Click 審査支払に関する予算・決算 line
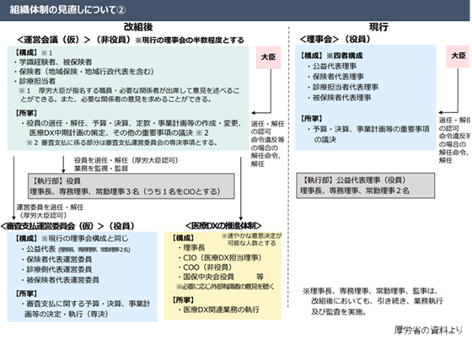This screenshot has width=472, height=339. (85, 304)
